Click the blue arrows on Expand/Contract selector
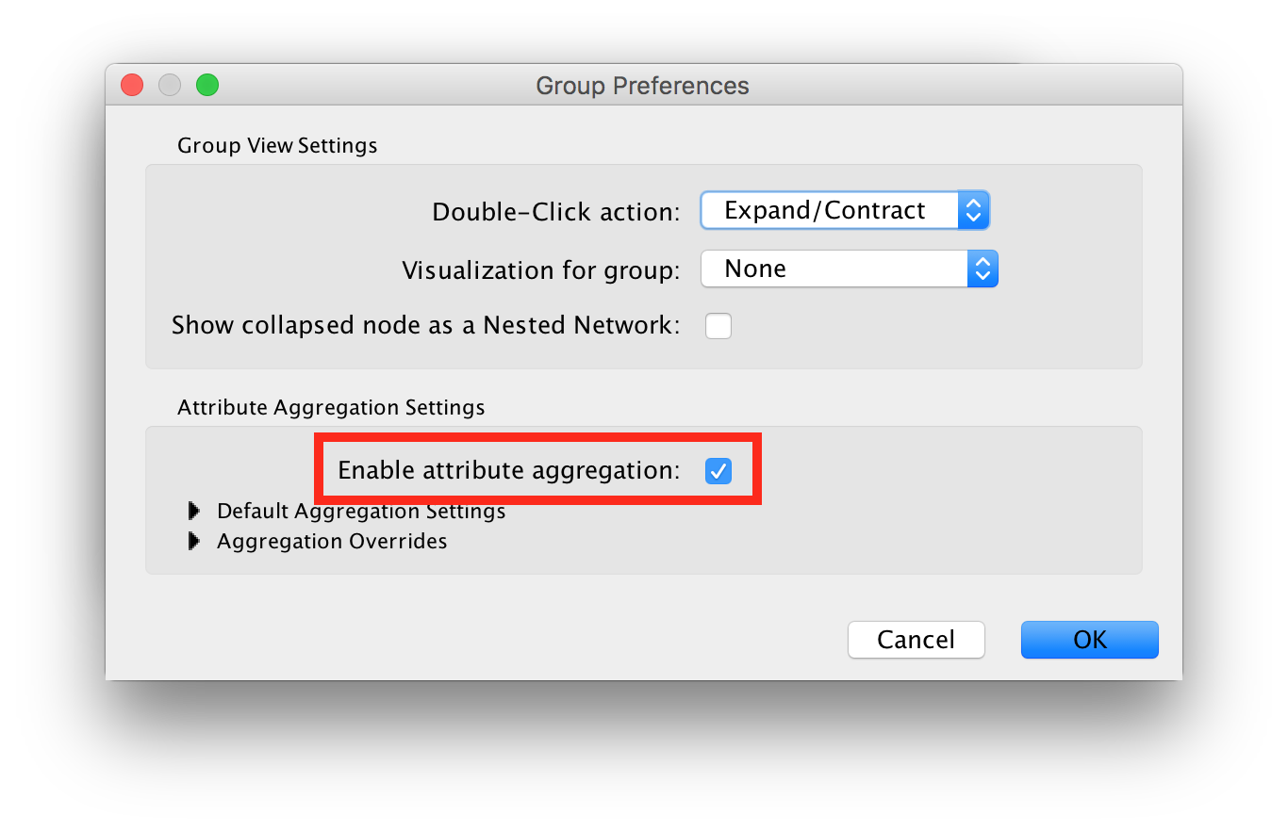 click(x=973, y=210)
